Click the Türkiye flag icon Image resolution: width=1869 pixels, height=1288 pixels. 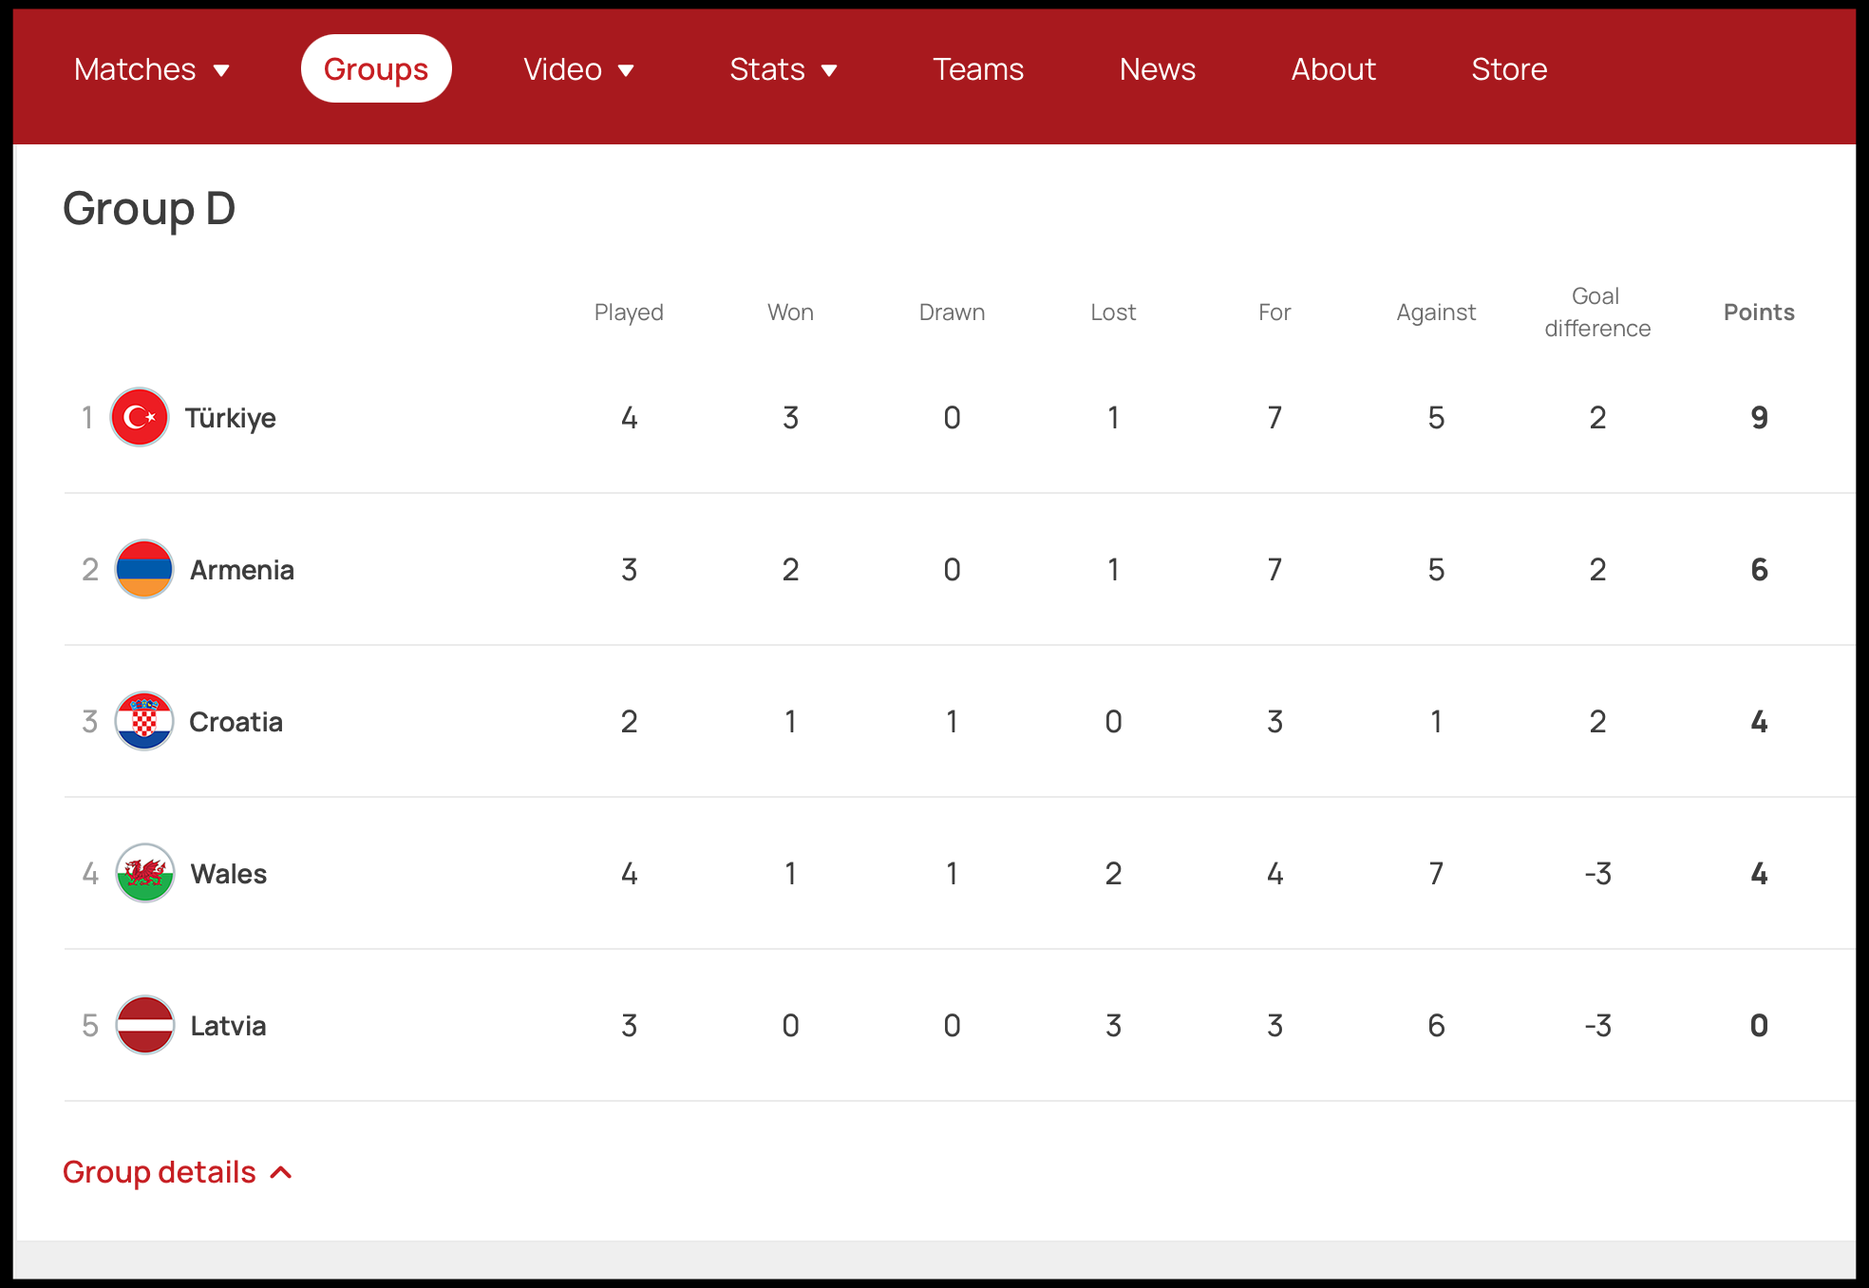point(140,417)
